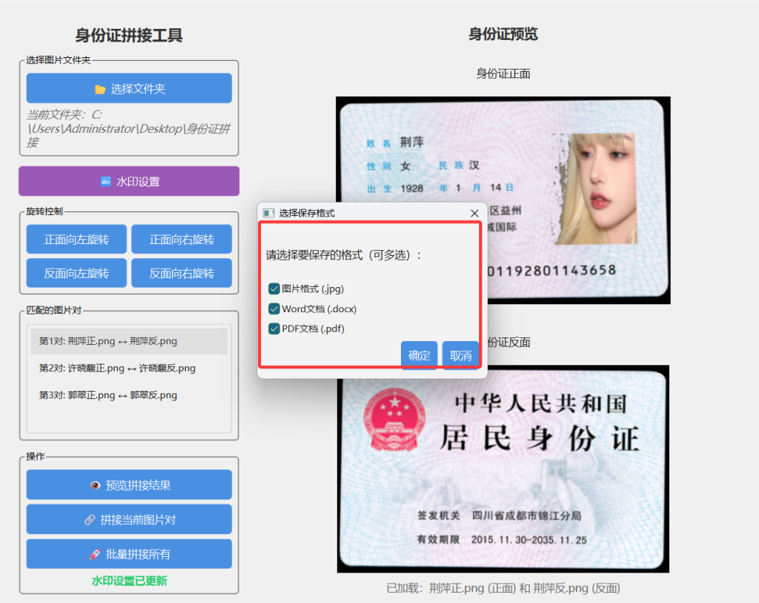Viewport: 759px width, 603px height.
Task: Click the folder icon on 选择文件夹 button
Action: click(x=100, y=89)
